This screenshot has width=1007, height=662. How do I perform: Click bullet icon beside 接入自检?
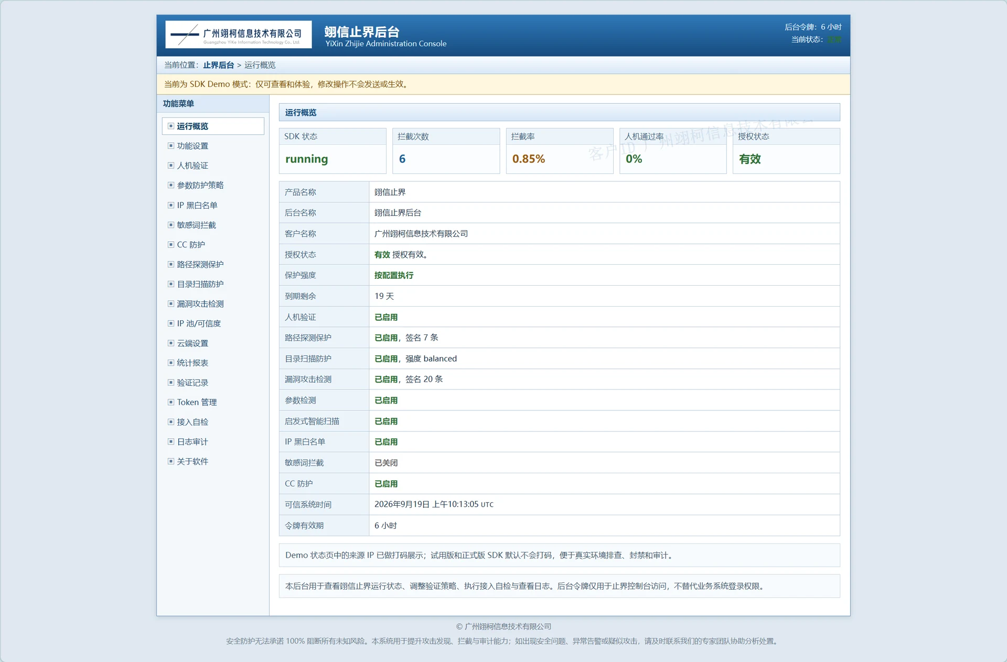pyautogui.click(x=171, y=422)
